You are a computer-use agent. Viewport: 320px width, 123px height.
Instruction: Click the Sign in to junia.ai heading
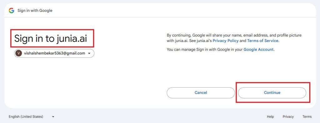click(x=51, y=38)
